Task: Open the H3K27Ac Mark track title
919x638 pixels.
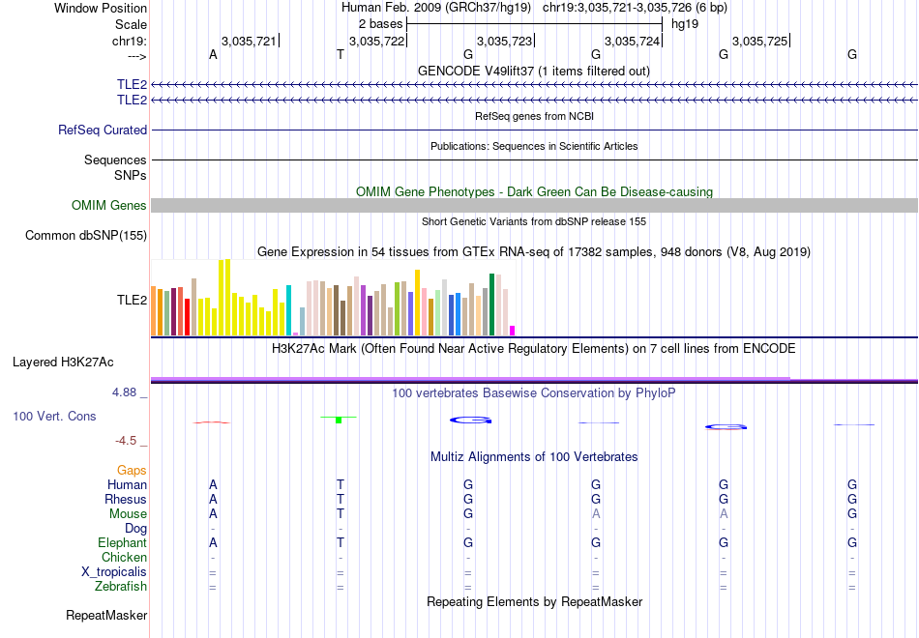Action: 534,349
